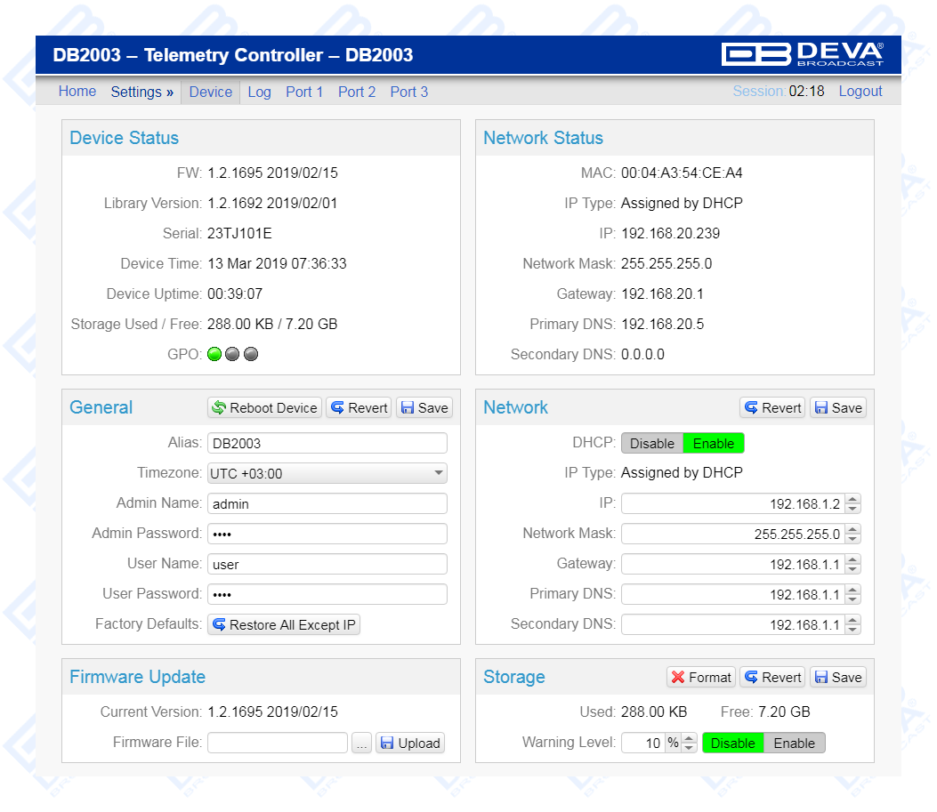The height and width of the screenshot is (812, 937).
Task: Click the Warning Level percentage stepper arrows
Action: coord(689,743)
